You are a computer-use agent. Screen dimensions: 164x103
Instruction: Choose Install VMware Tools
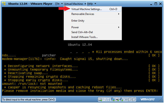[93, 37]
